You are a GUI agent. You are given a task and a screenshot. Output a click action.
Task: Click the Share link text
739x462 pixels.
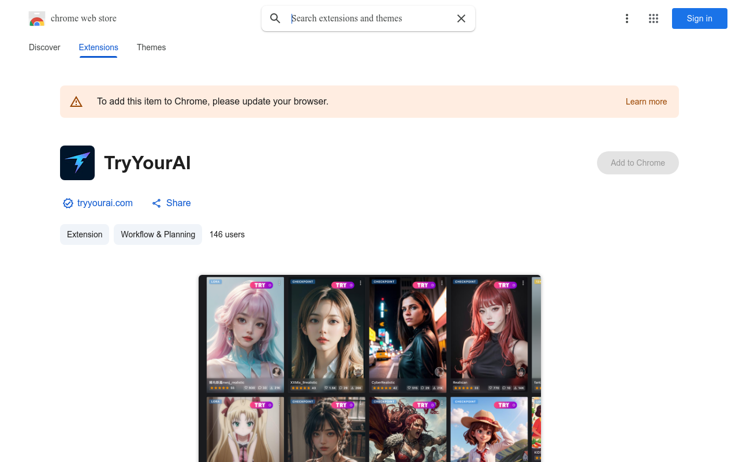tap(178, 203)
